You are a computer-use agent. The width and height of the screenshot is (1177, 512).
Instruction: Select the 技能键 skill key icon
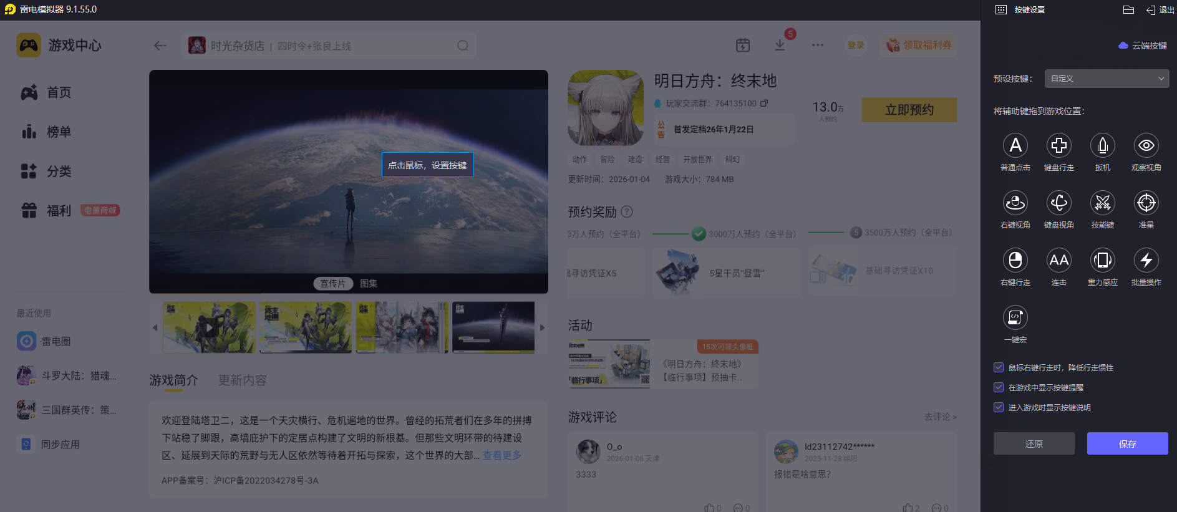pos(1102,203)
